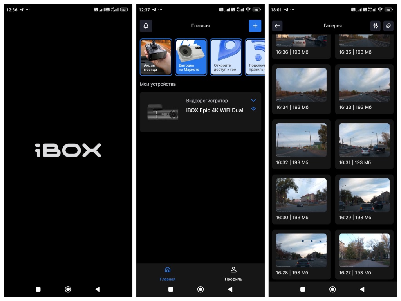This screenshot has height=301, width=401.
Task: Go back using the Gallery back arrow
Action: coord(277,26)
